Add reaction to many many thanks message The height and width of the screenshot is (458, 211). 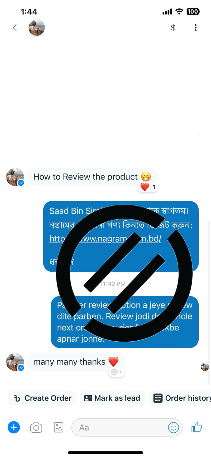click(x=117, y=372)
